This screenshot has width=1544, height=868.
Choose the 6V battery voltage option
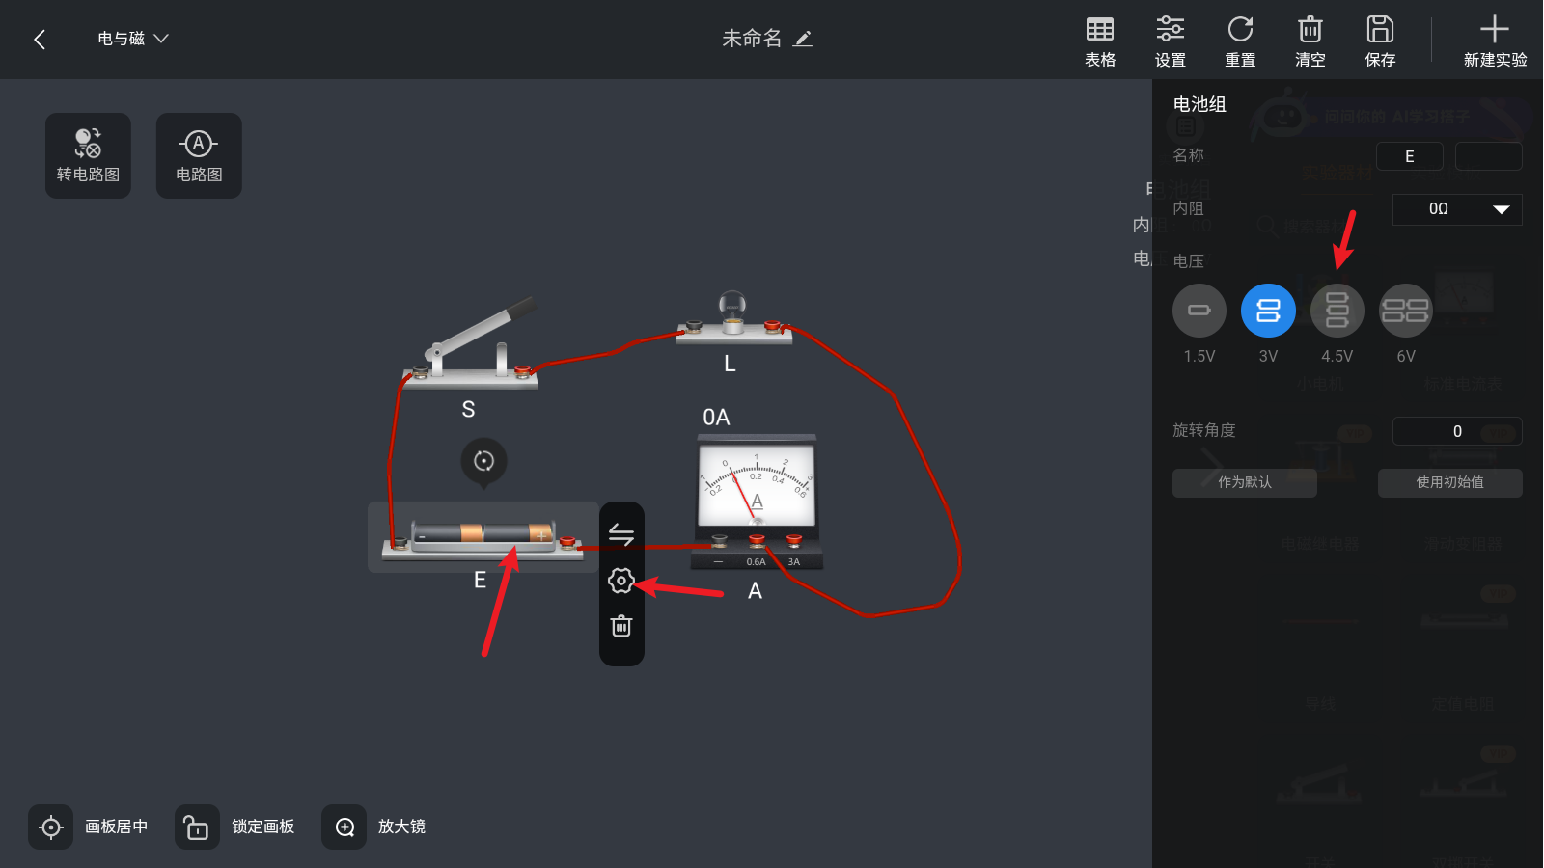[1406, 311]
